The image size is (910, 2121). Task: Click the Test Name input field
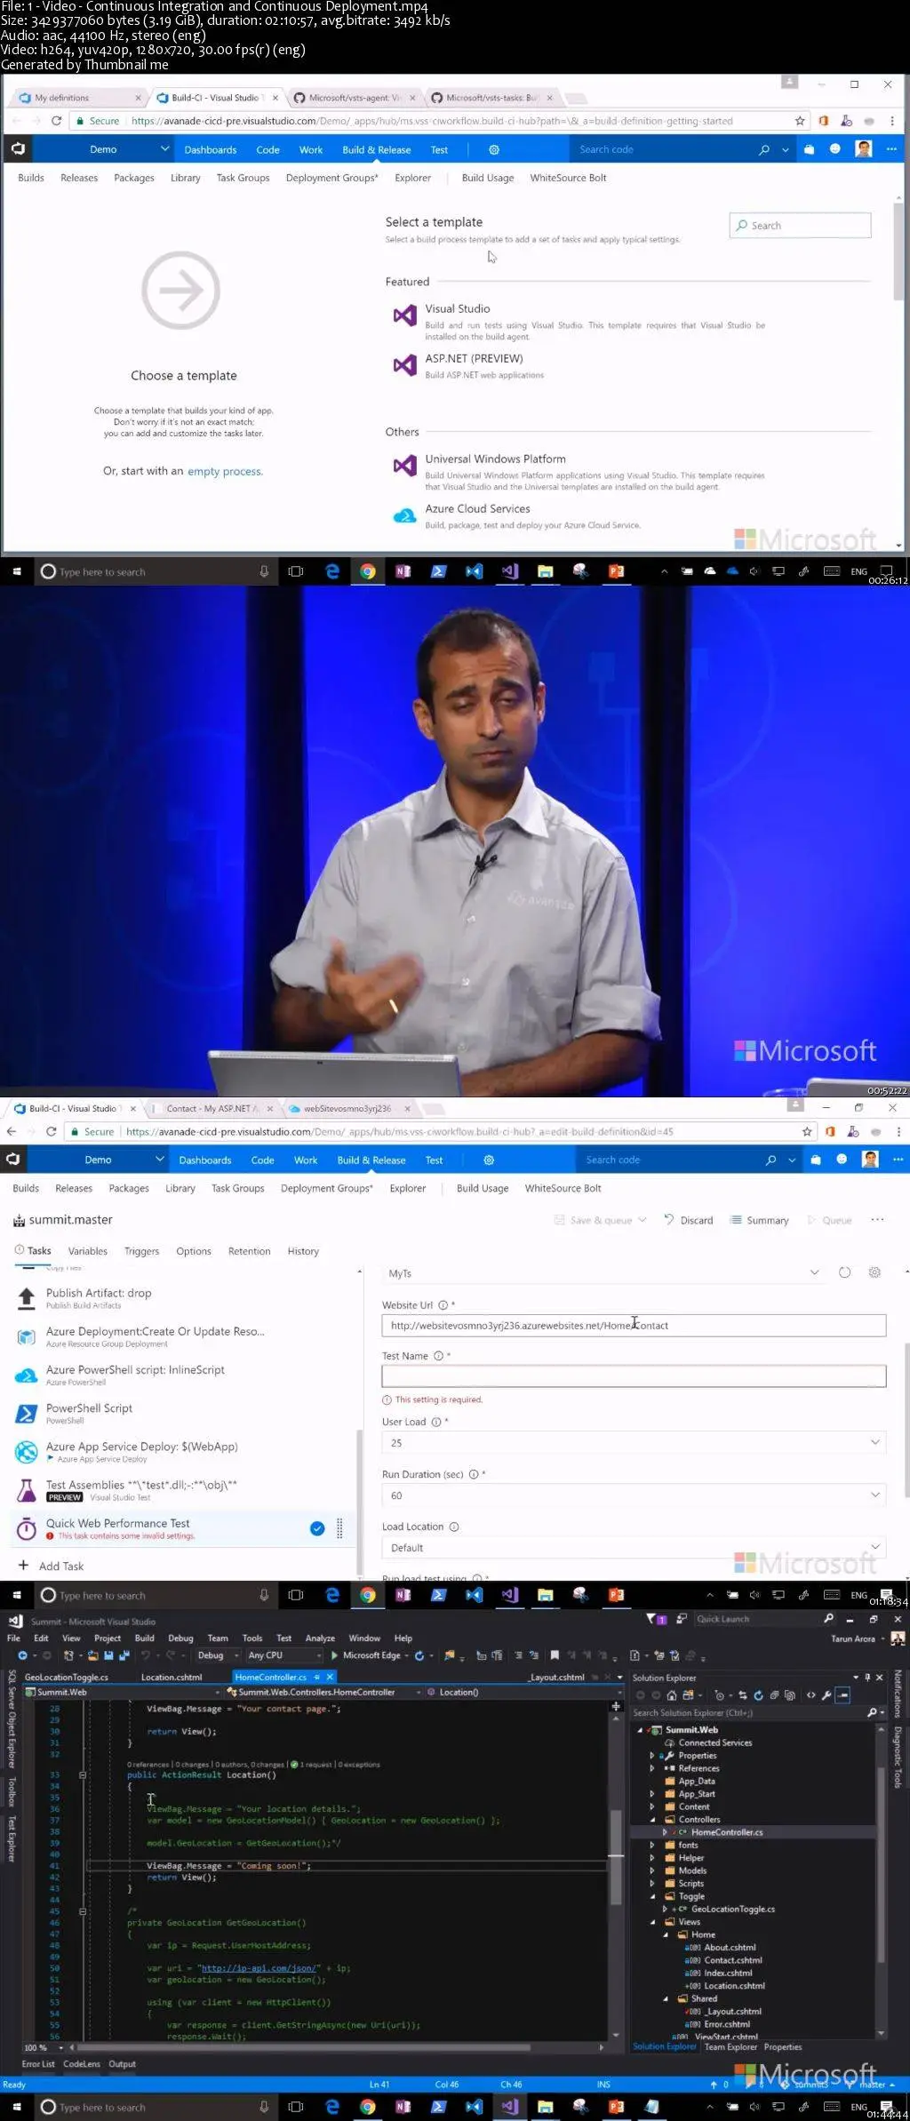[x=634, y=1376]
